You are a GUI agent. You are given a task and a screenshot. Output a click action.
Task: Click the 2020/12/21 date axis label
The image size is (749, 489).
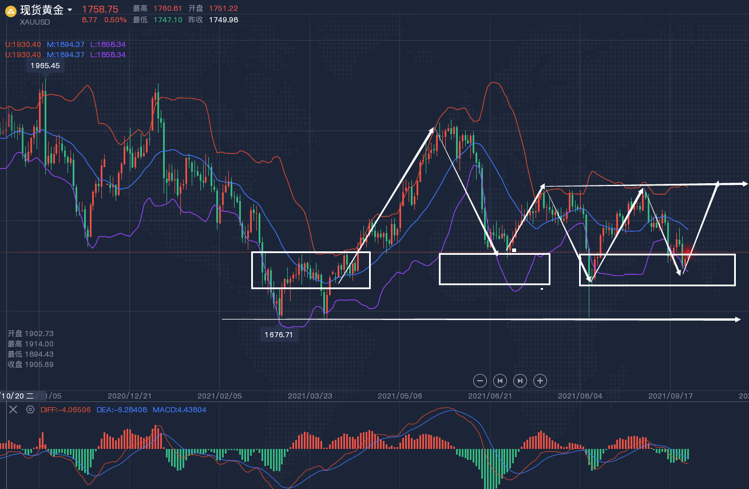pyautogui.click(x=129, y=396)
